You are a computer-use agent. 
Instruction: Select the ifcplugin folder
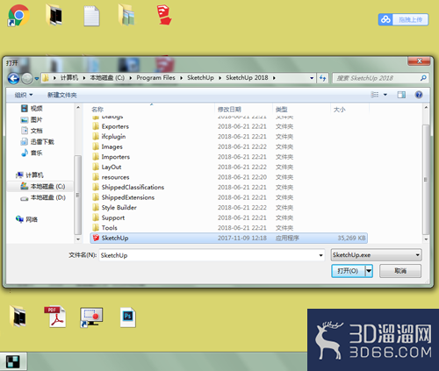coord(229,137)
